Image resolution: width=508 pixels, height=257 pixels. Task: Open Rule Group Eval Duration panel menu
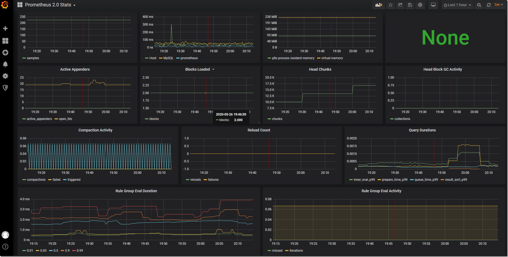click(136, 191)
